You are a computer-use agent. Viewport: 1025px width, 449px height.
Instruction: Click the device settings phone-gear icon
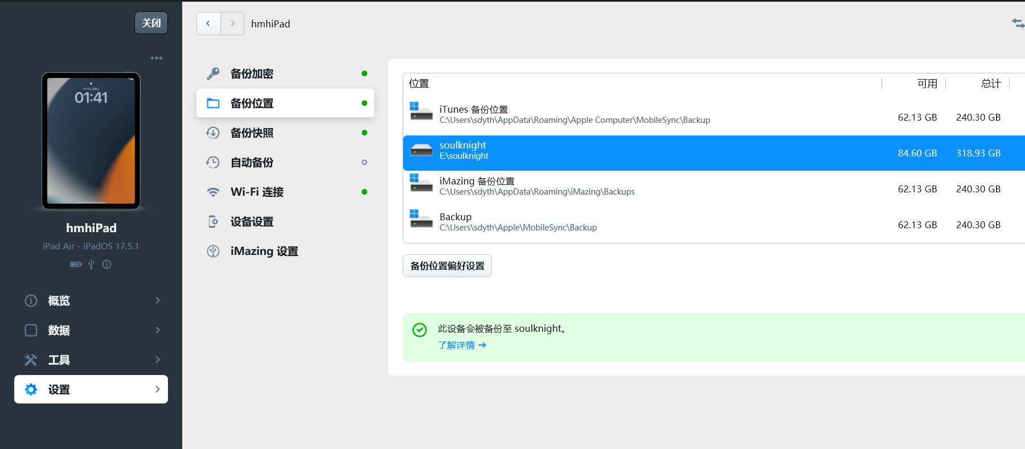click(x=213, y=222)
